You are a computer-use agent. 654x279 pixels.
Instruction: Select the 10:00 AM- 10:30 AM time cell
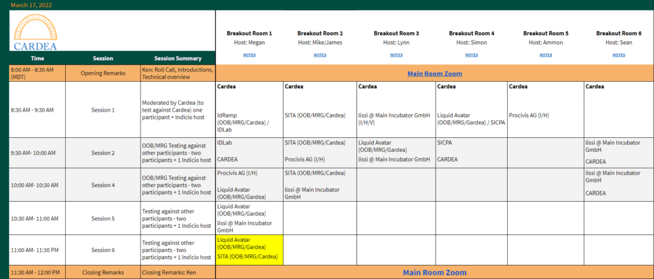tap(37, 185)
